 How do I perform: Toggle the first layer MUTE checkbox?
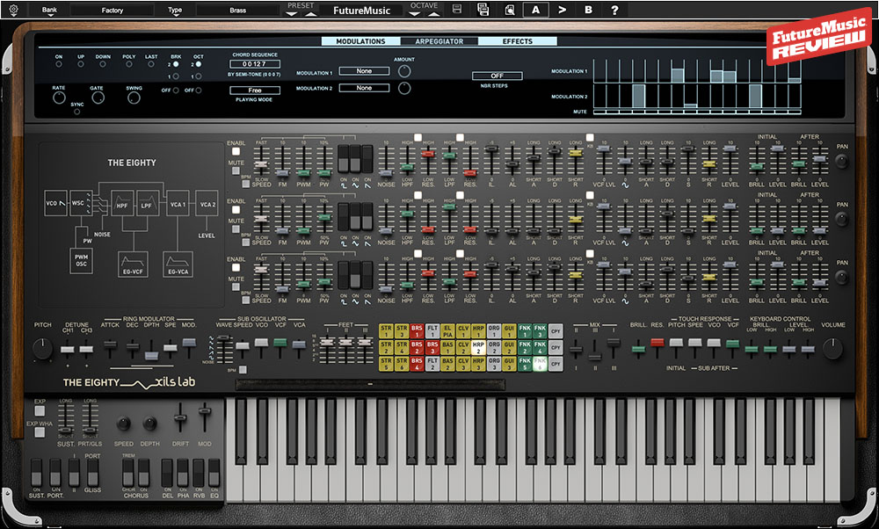pyautogui.click(x=236, y=171)
